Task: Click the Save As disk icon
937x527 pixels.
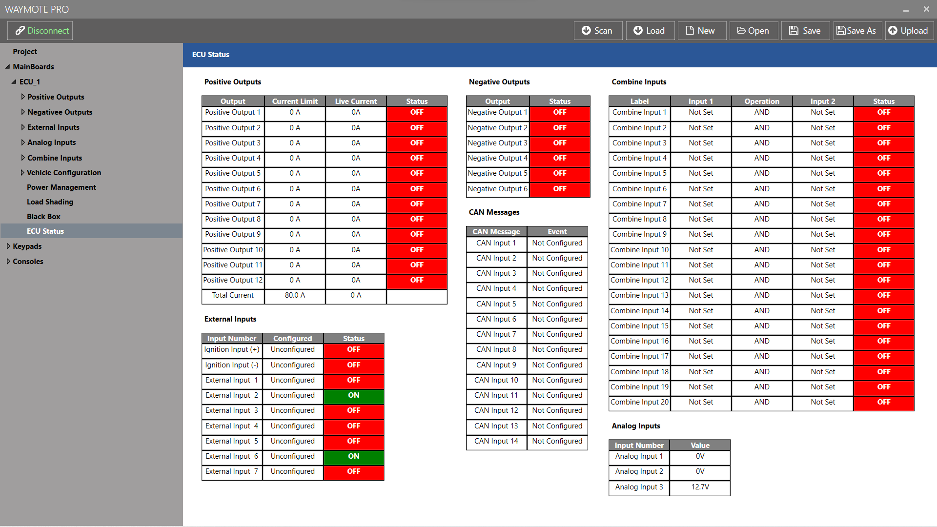Action: click(841, 31)
